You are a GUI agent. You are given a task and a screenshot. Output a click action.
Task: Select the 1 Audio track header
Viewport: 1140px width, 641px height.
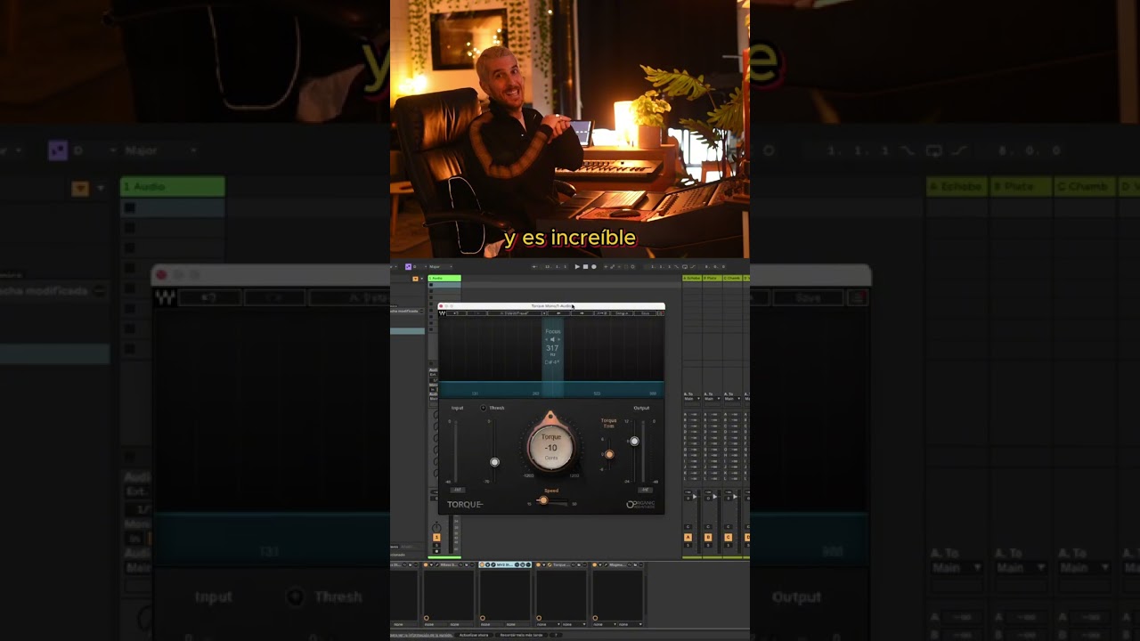click(x=444, y=278)
